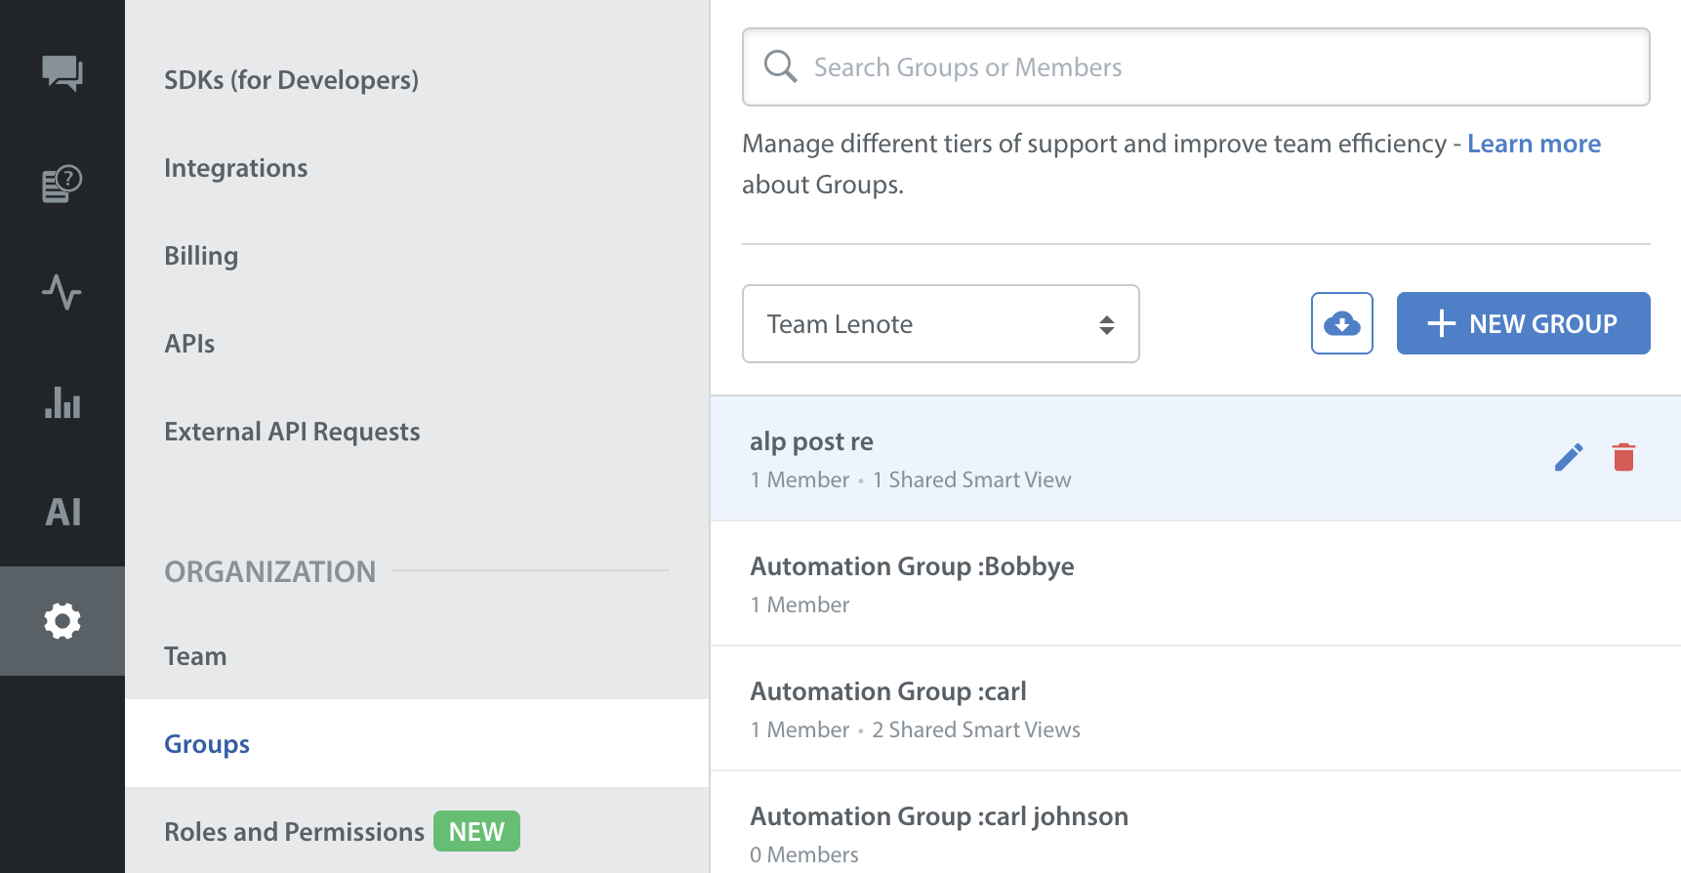This screenshot has height=873, width=1681.
Task: Go to Integrations settings
Action: coord(235,168)
